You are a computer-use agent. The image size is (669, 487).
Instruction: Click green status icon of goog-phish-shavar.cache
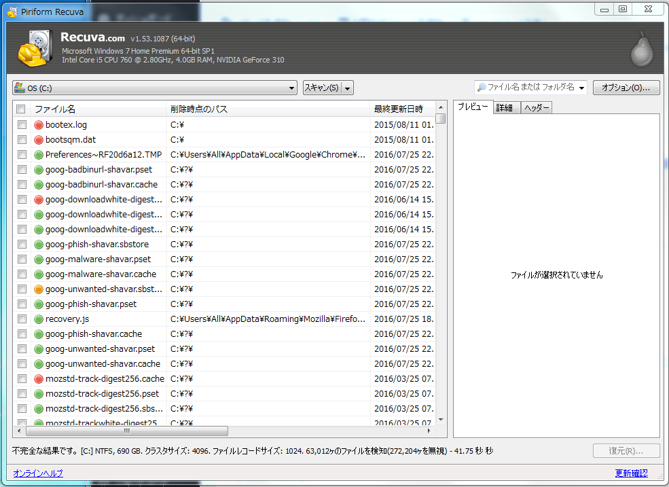(39, 333)
